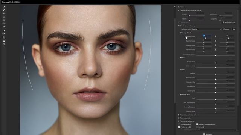Screen dimensions: 241x135
Task: Click the highlighted left Eye Size value field
Action: (207, 36)
